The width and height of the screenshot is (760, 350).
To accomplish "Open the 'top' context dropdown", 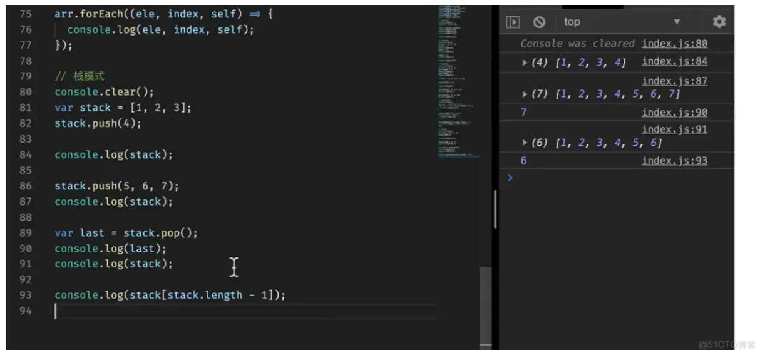I will [x=622, y=22].
